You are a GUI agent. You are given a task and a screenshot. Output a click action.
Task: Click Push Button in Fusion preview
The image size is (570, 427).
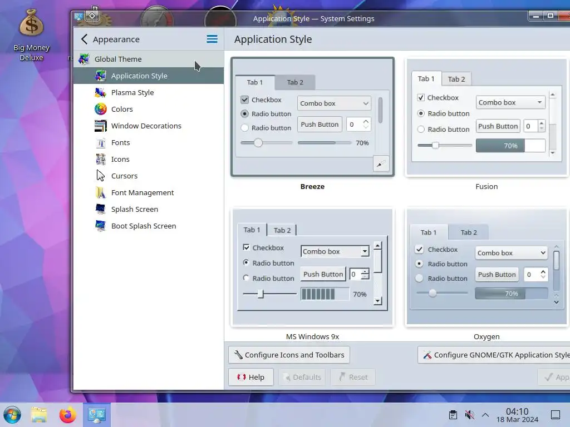498,126
